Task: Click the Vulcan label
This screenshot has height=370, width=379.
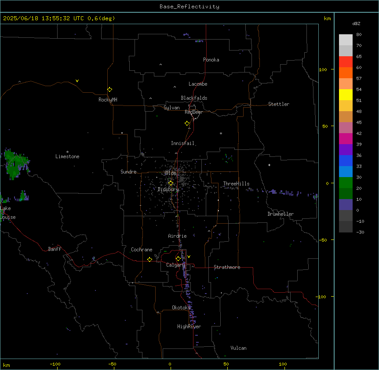Action: (x=239, y=348)
